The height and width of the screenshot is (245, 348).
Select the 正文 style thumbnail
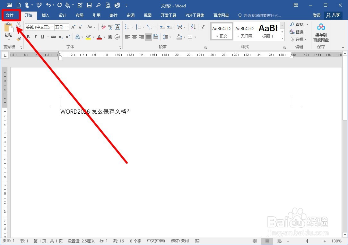click(x=222, y=31)
